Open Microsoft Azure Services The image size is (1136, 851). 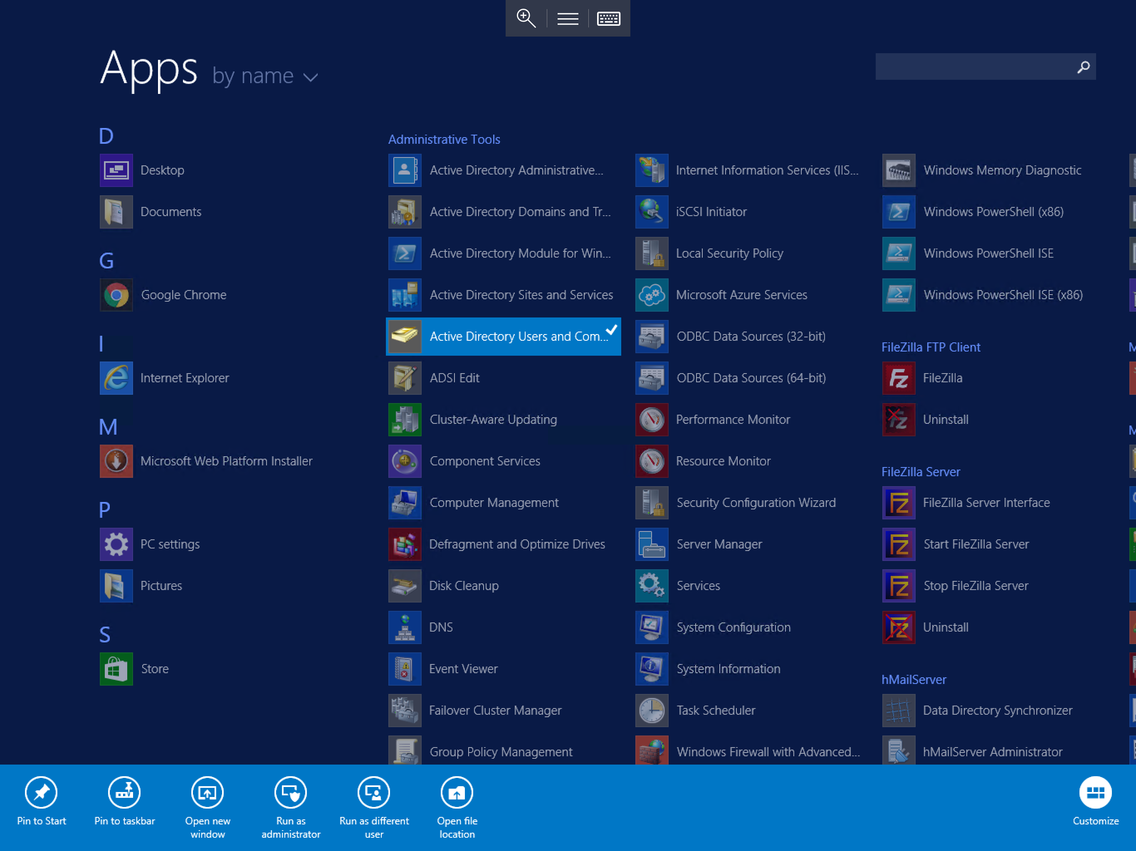pyautogui.click(x=750, y=295)
